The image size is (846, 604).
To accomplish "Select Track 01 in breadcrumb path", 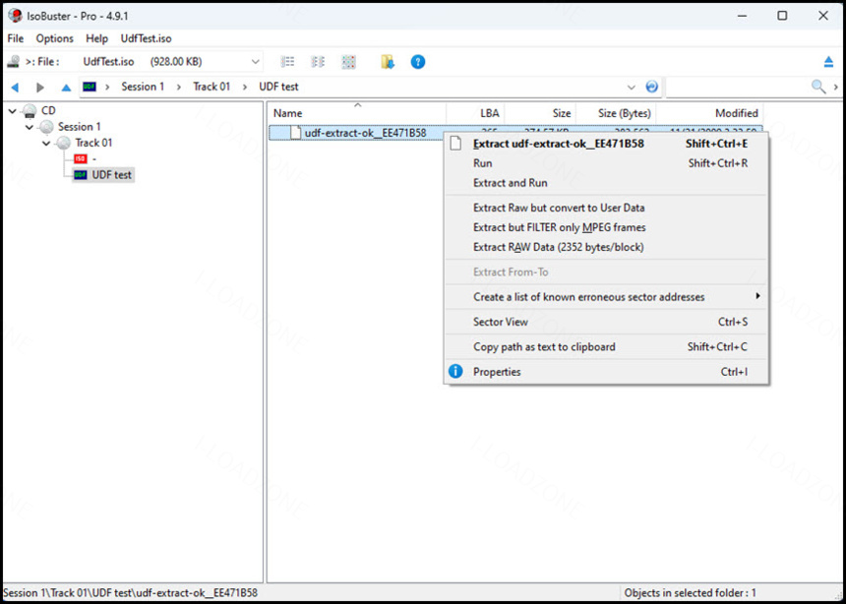I will tap(212, 87).
